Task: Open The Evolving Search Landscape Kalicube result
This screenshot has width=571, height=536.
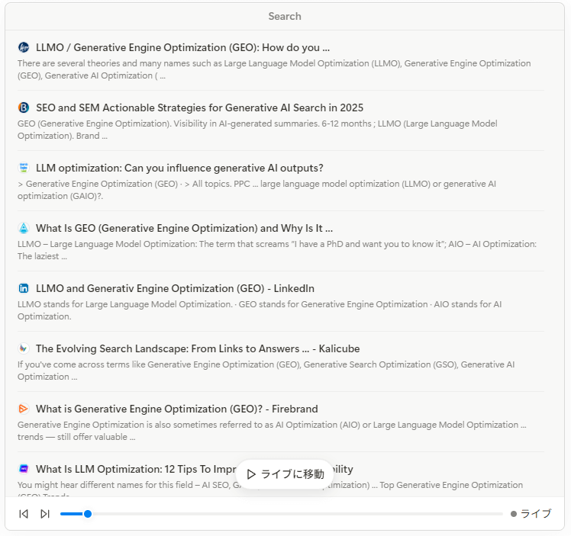Action: tap(198, 348)
